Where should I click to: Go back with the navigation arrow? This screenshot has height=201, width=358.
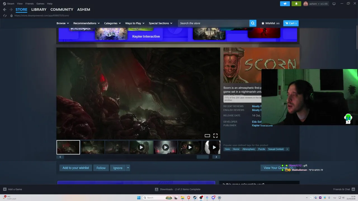[x=4, y=9]
